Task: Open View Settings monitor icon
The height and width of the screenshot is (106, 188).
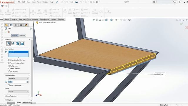Action: pos(129,20)
